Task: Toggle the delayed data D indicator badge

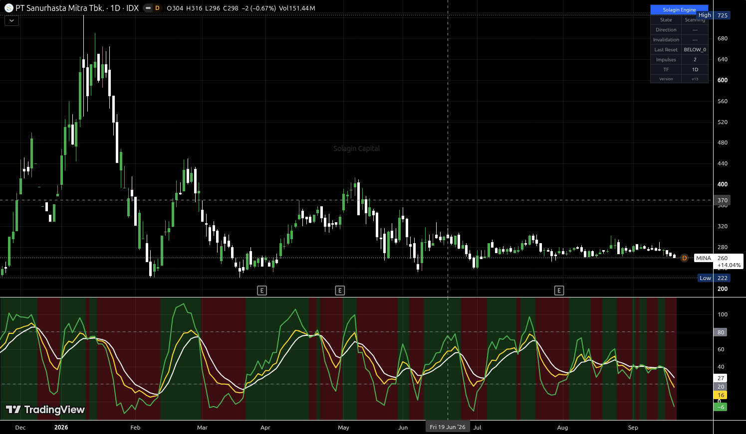Action: pos(157,8)
